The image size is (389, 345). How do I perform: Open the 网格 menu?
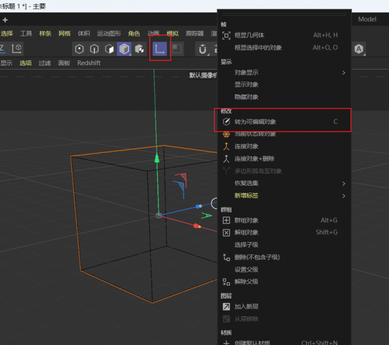pos(64,33)
